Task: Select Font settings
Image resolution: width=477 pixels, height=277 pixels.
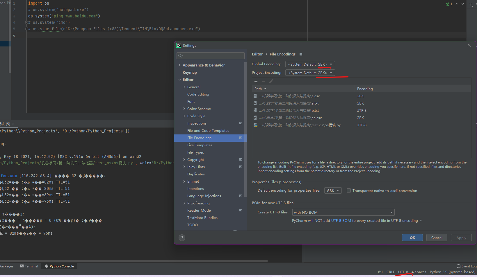Action: coord(191,101)
